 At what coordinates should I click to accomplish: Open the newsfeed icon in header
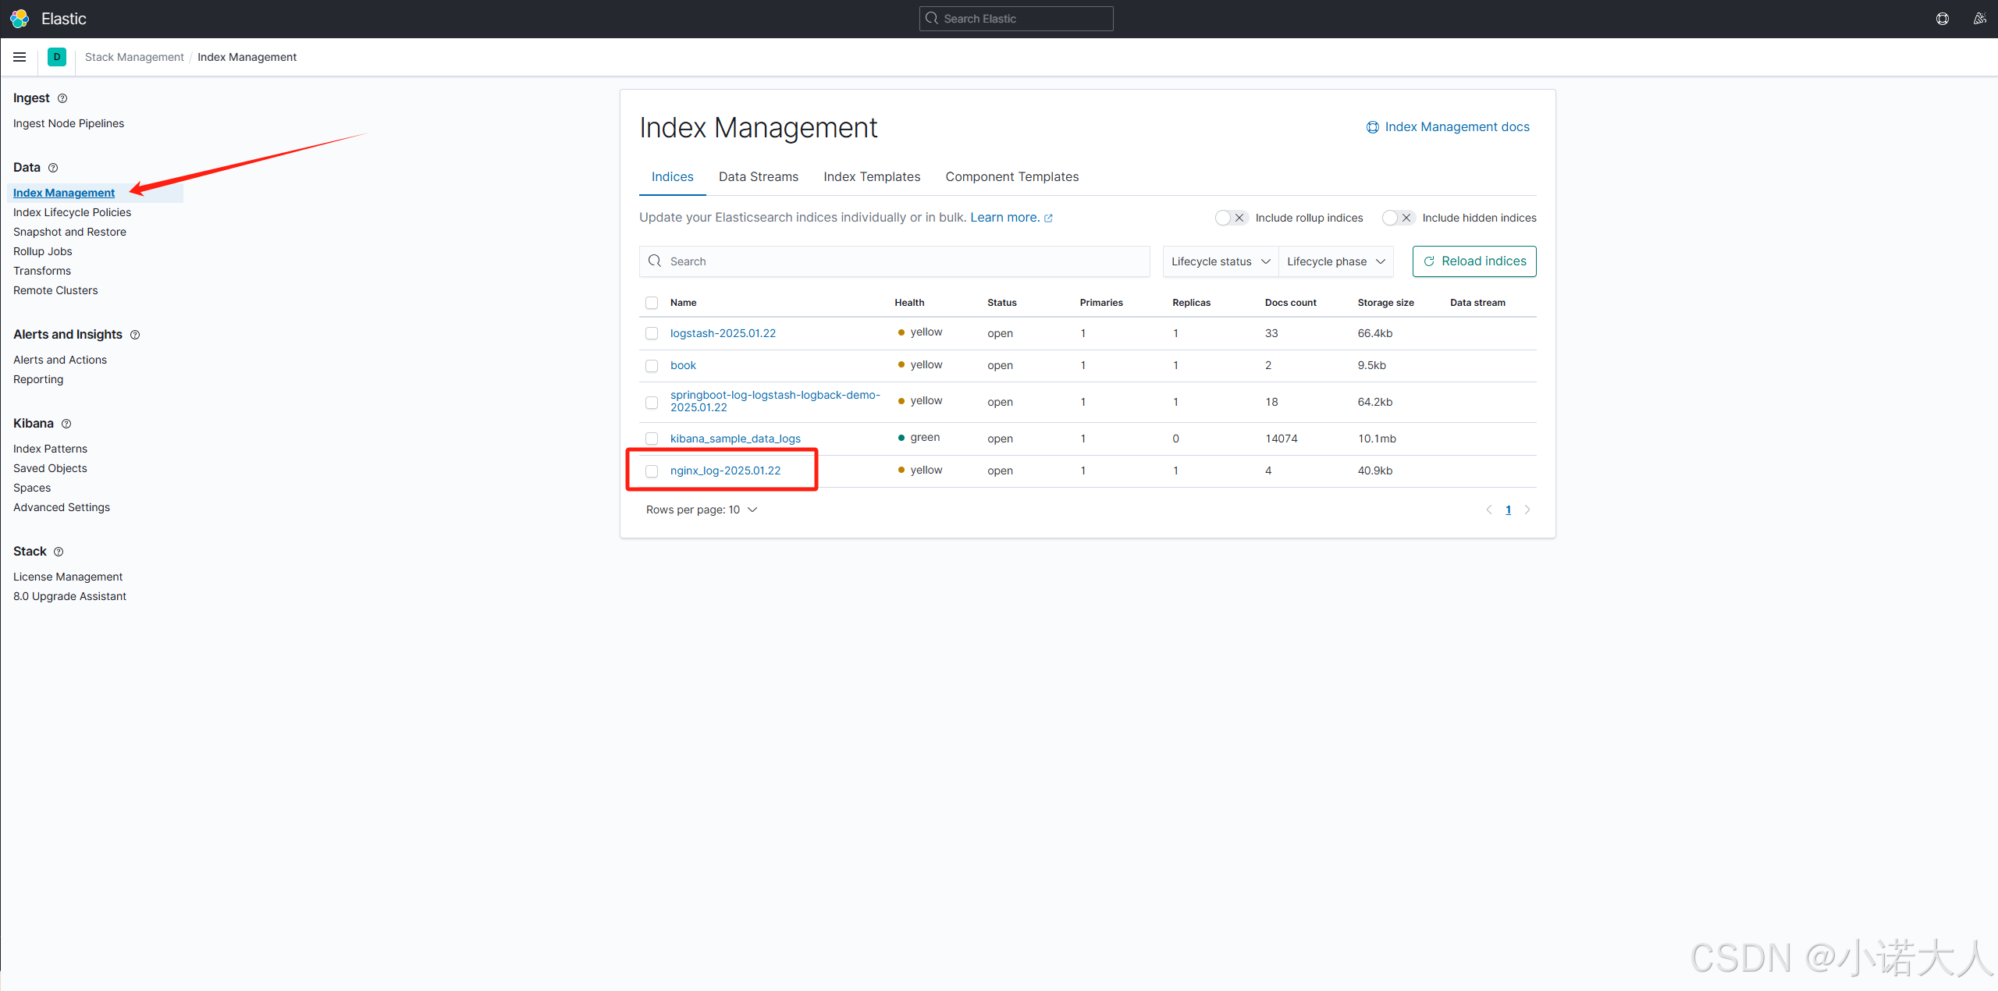tap(1980, 19)
